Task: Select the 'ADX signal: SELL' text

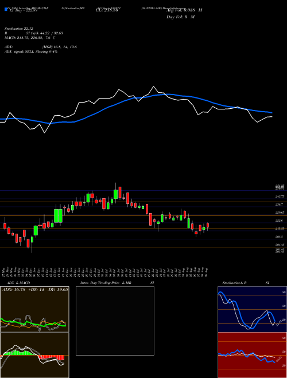Action: tap(20, 52)
